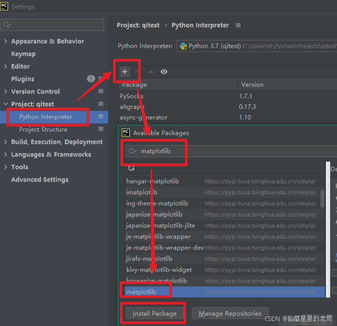Click the Plugins update badge showing 1
Image resolution: width=337 pixels, height=326 pixels.
click(x=91, y=79)
